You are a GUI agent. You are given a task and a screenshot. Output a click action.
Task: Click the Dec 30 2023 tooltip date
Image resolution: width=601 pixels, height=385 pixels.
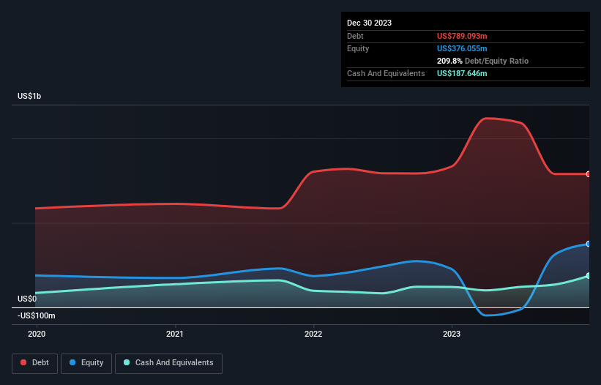tap(369, 23)
